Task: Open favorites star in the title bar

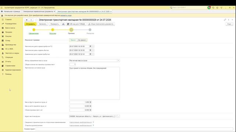Action: tap(217, 8)
